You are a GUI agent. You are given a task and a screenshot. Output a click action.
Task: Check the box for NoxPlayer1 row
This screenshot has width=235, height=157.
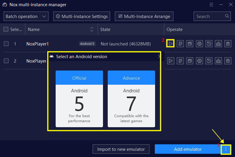[x=6, y=44]
